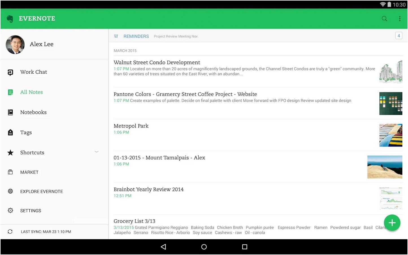Screen dimensions: 408x255
Task: Tap the Android recent apps square
Action: tap(245, 247)
